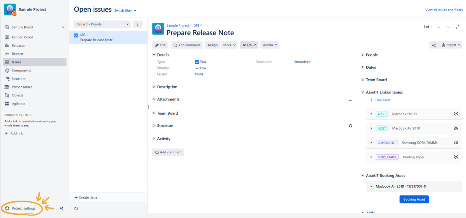The image size is (466, 218).
Task: Click the share icon beside Export
Action: pyautogui.click(x=434, y=45)
